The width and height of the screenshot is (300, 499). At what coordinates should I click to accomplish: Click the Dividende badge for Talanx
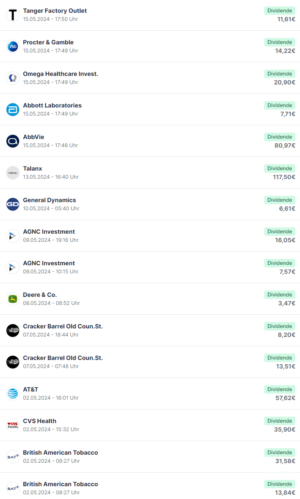280,168
